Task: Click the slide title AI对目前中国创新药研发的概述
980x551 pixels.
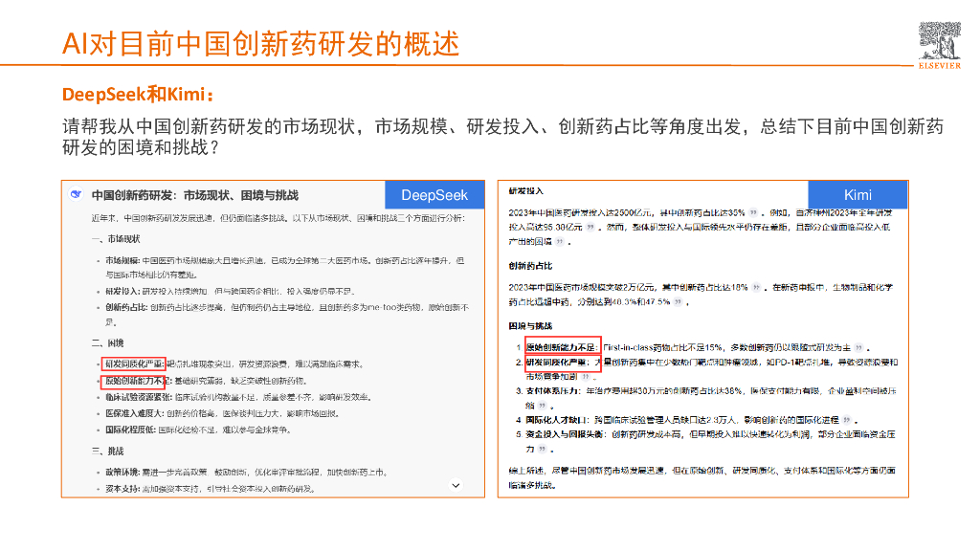Action: 260,44
